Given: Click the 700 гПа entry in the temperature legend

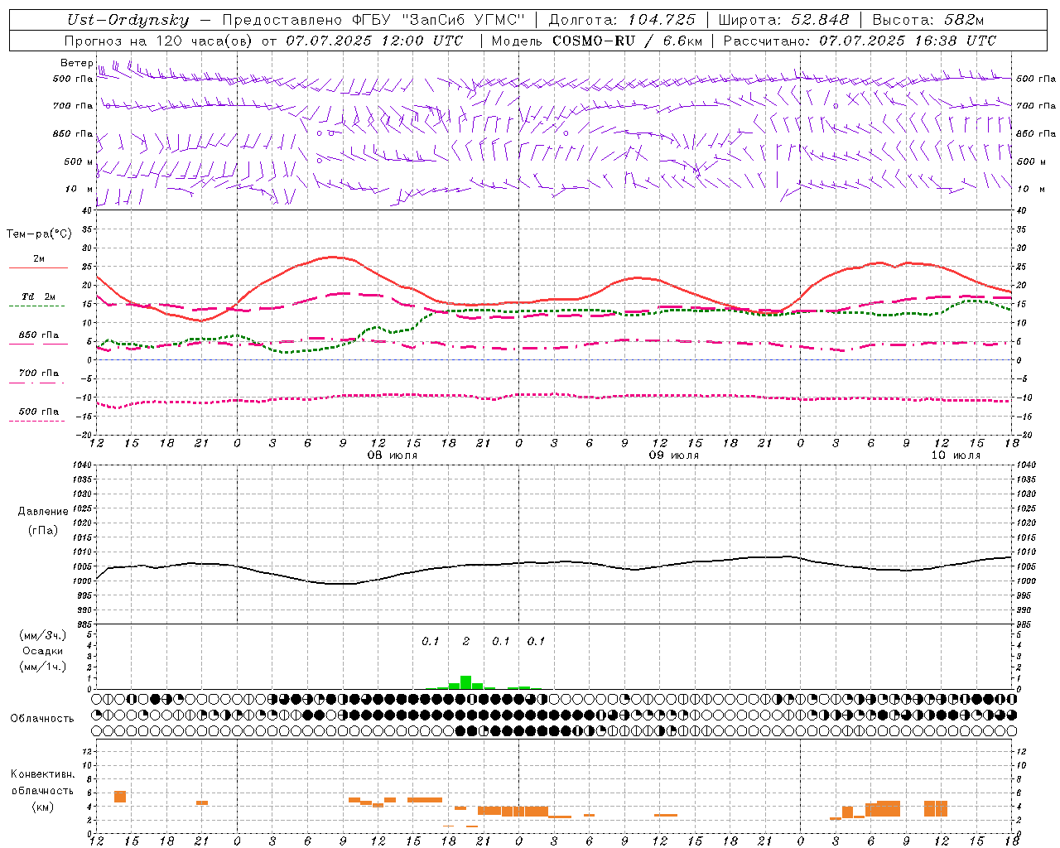Looking at the screenshot, I should click(39, 373).
